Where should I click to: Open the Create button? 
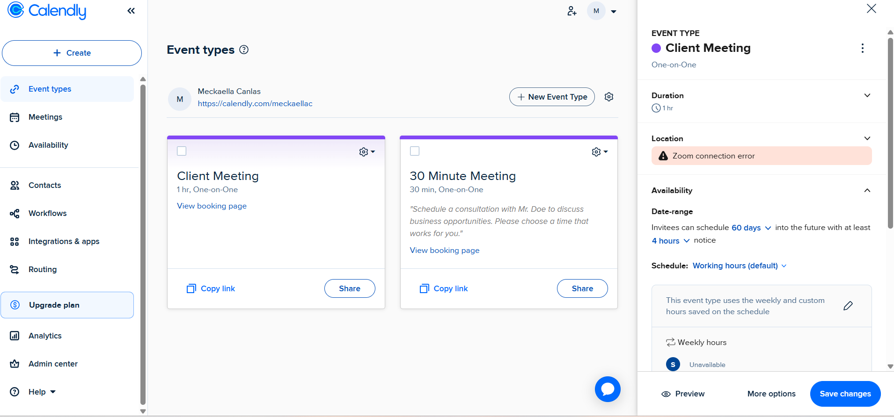[72, 53]
